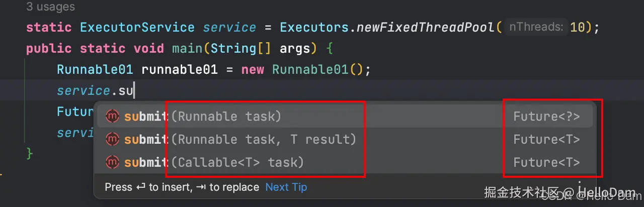Click the green closing brace

click(x=30, y=152)
